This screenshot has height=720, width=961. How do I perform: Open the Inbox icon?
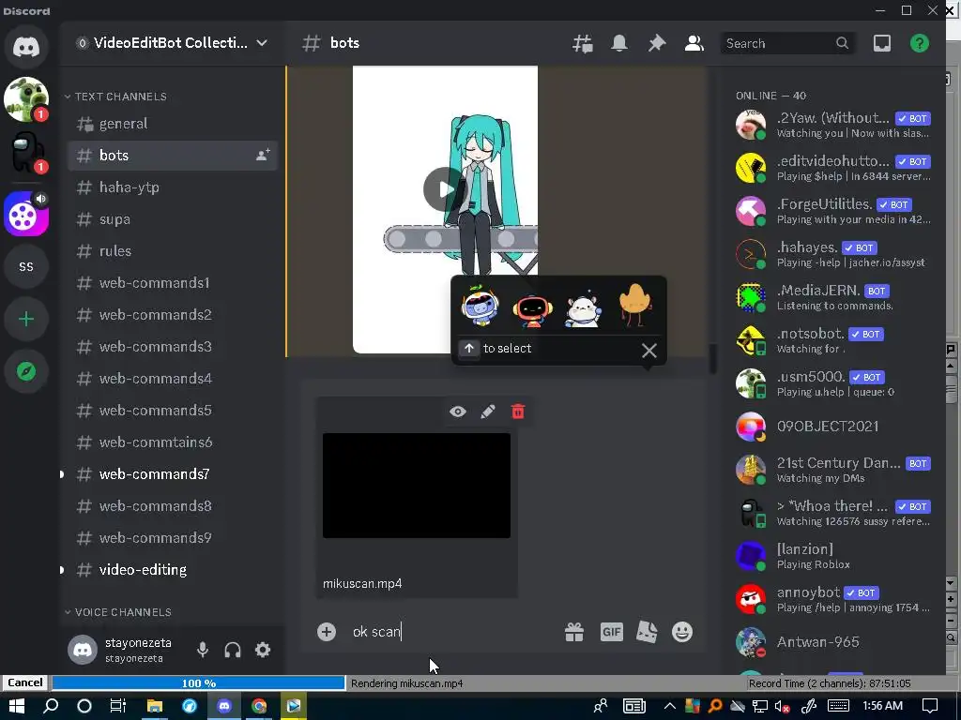pyautogui.click(x=882, y=43)
